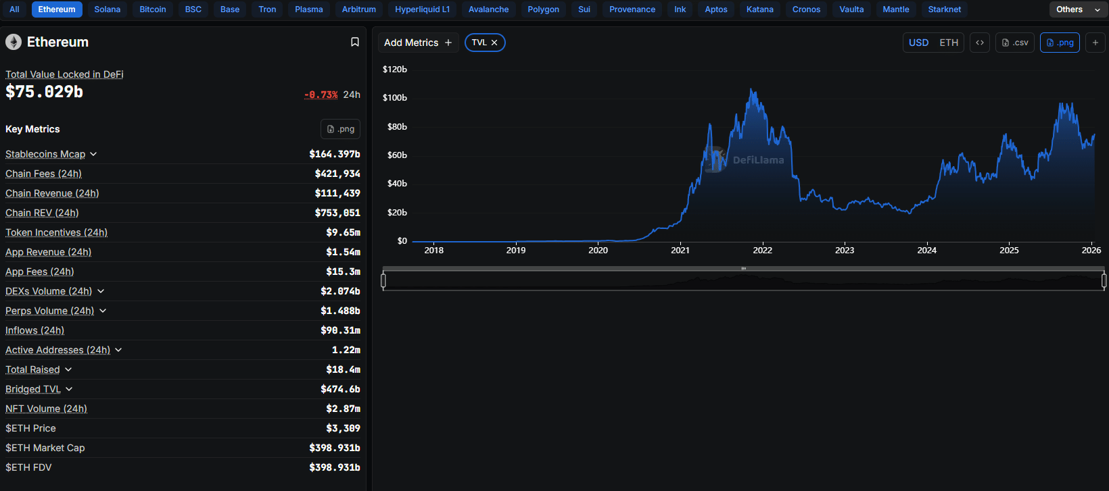This screenshot has height=491, width=1109.
Task: Download Key Metrics as .png
Action: (x=340, y=129)
